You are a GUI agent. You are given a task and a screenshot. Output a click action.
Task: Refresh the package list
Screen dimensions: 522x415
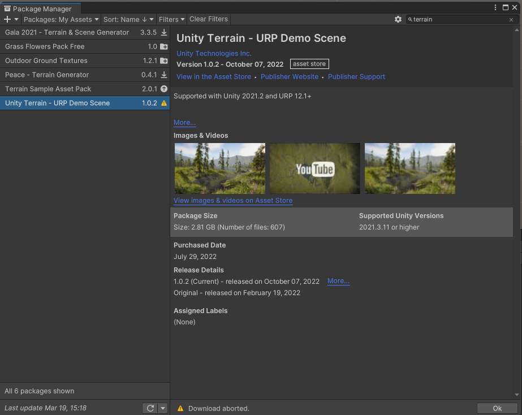pyautogui.click(x=150, y=408)
